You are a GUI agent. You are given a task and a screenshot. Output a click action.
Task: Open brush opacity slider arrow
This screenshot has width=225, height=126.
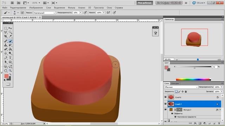click(x=81, y=13)
